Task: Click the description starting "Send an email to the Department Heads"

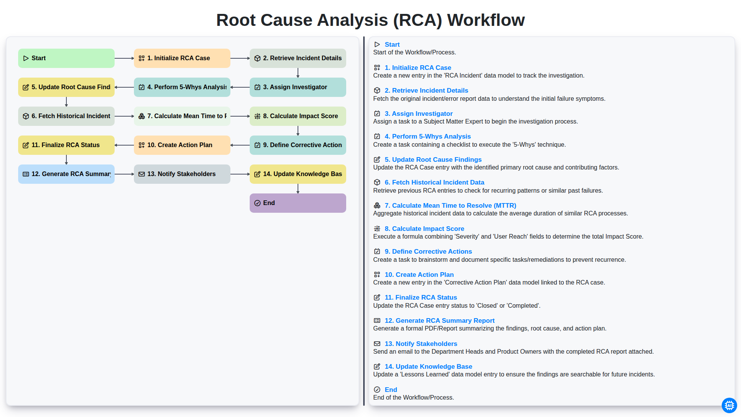Action: pyautogui.click(x=513, y=352)
